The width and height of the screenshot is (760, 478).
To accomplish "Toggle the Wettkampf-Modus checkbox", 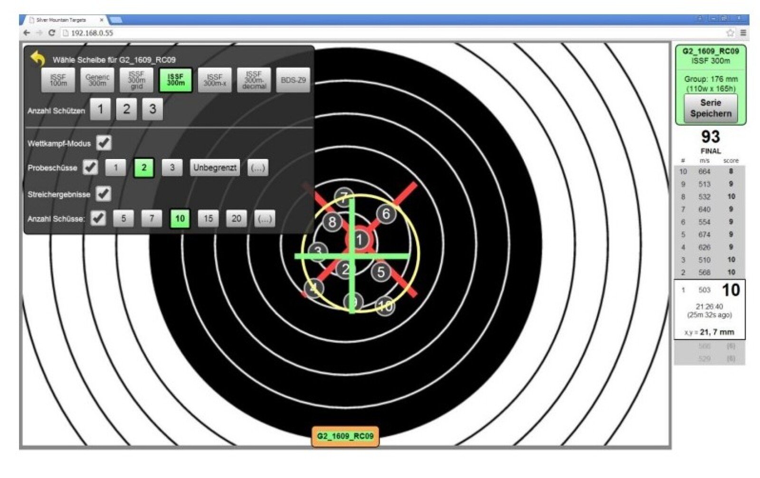I will tap(104, 143).
